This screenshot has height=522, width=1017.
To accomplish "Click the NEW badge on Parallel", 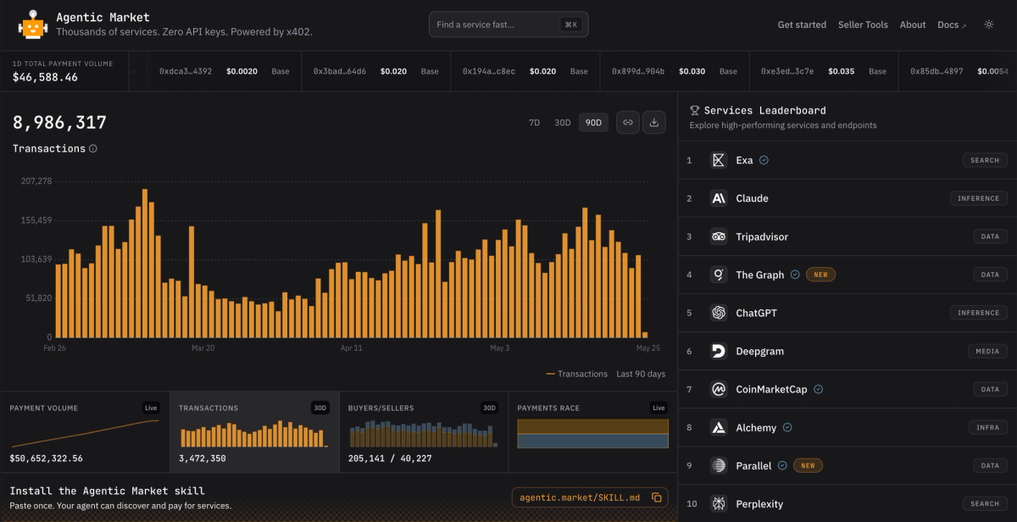I will click(808, 465).
